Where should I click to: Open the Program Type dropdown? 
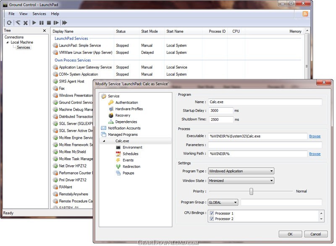tap(241, 171)
